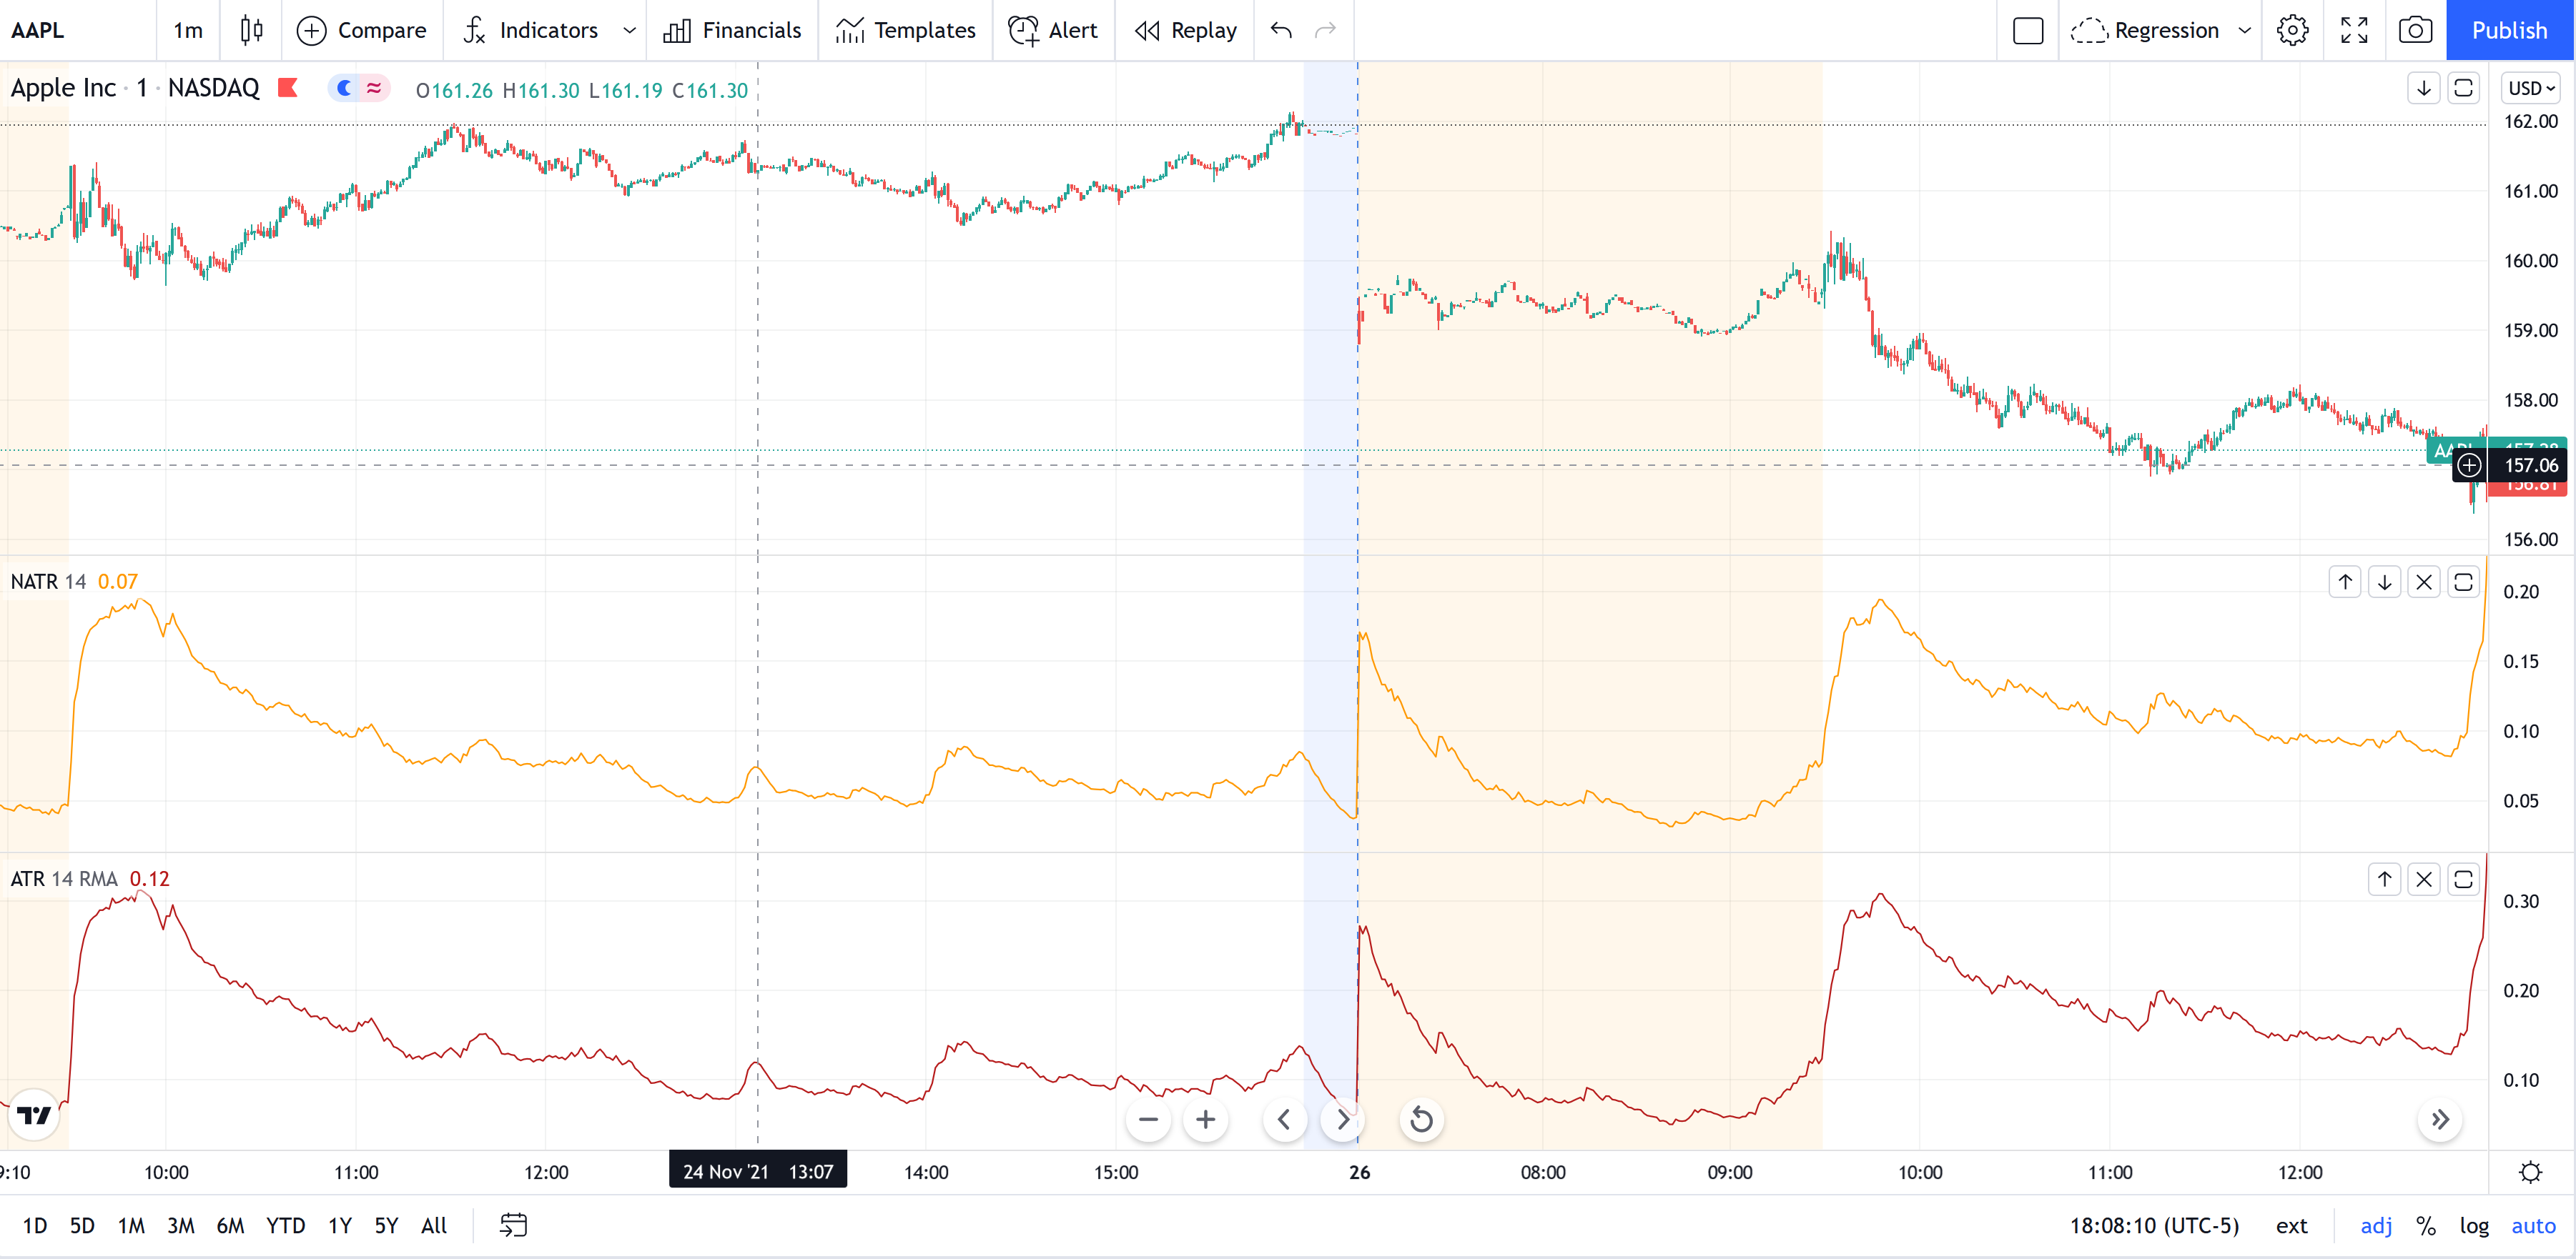Open chart settings gear in top toolbar

(2293, 30)
